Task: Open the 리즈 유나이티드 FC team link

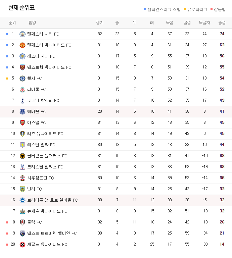Action: point(45,134)
